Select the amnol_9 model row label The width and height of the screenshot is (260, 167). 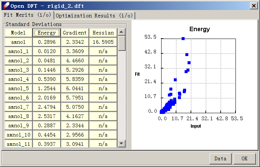[x=18, y=125]
